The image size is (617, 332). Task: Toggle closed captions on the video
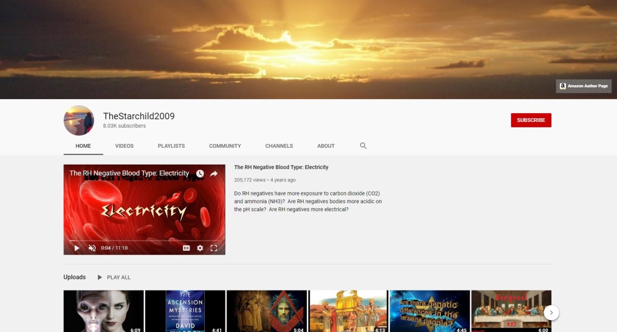[x=186, y=248]
